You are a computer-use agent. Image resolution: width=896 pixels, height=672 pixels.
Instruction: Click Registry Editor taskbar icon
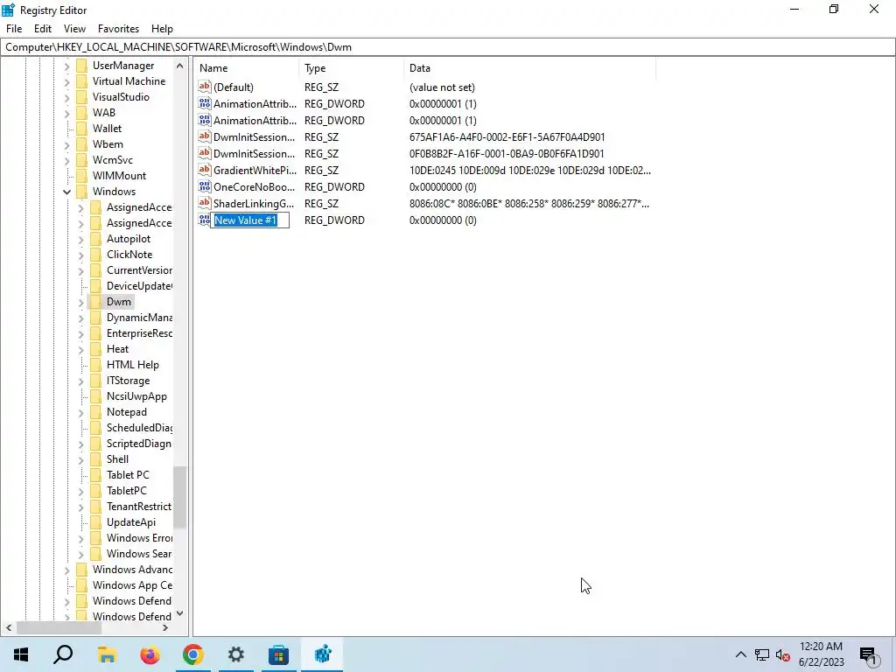pos(322,654)
